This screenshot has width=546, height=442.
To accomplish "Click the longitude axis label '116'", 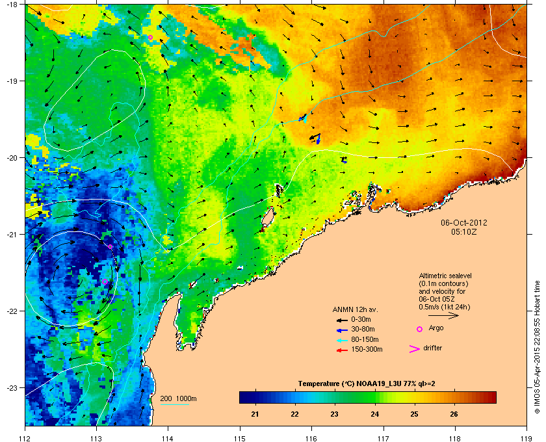I will tap(311, 438).
